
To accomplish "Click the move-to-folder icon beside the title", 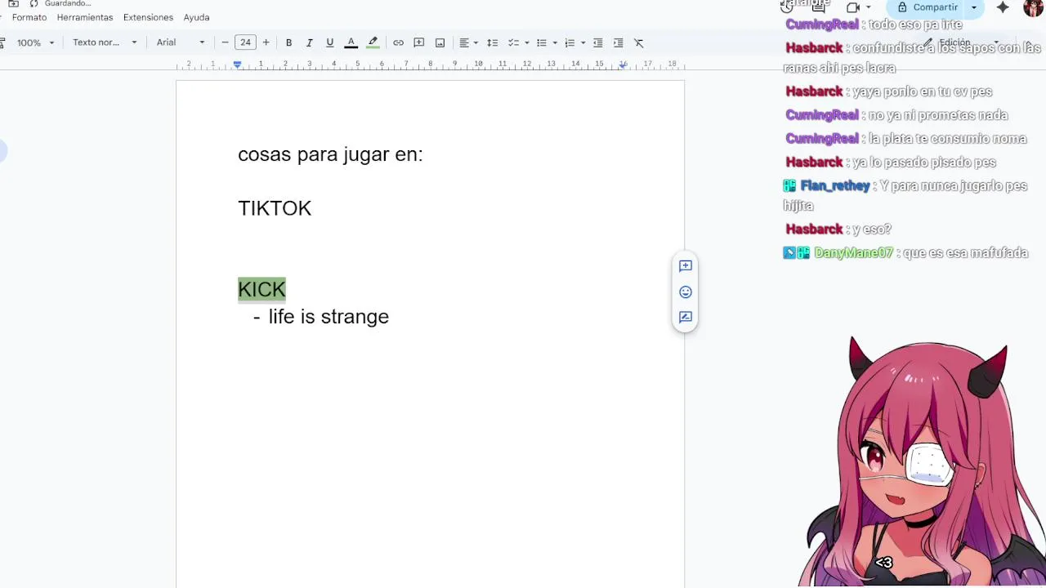I will (13, 4).
